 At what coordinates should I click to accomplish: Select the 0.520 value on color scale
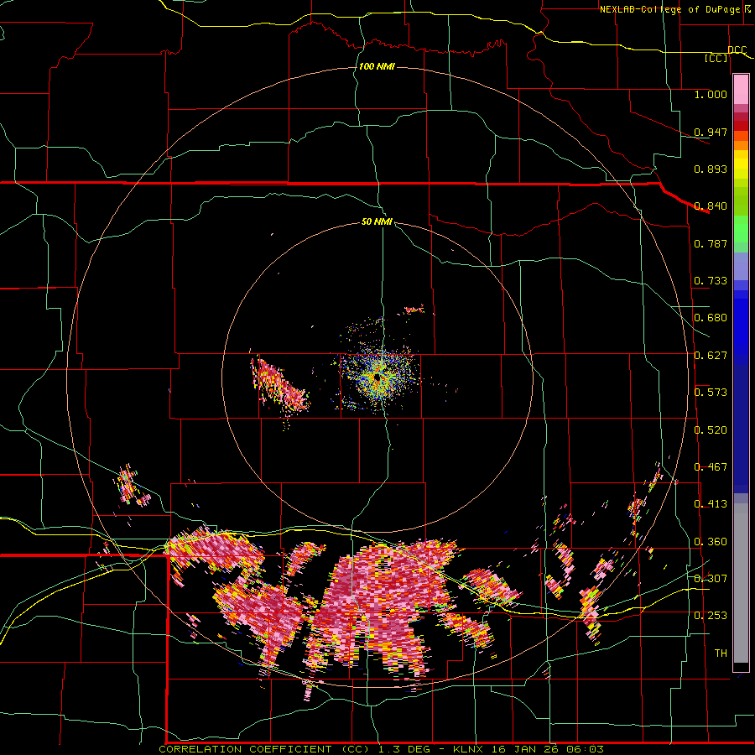(711, 430)
